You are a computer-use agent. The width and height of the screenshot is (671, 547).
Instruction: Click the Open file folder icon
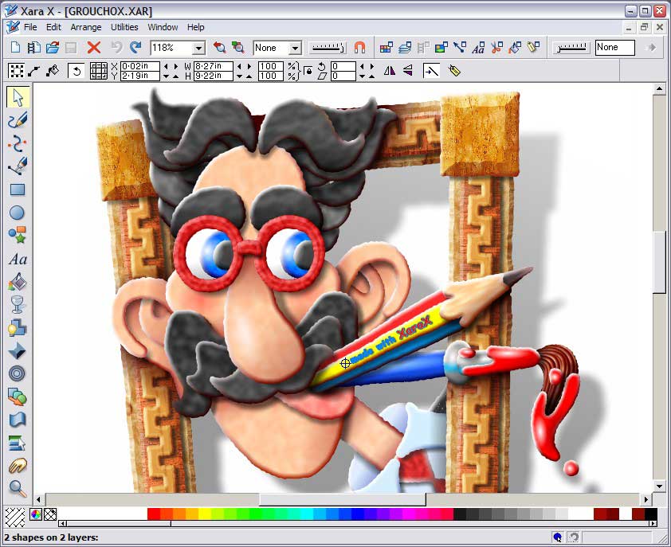[53, 47]
